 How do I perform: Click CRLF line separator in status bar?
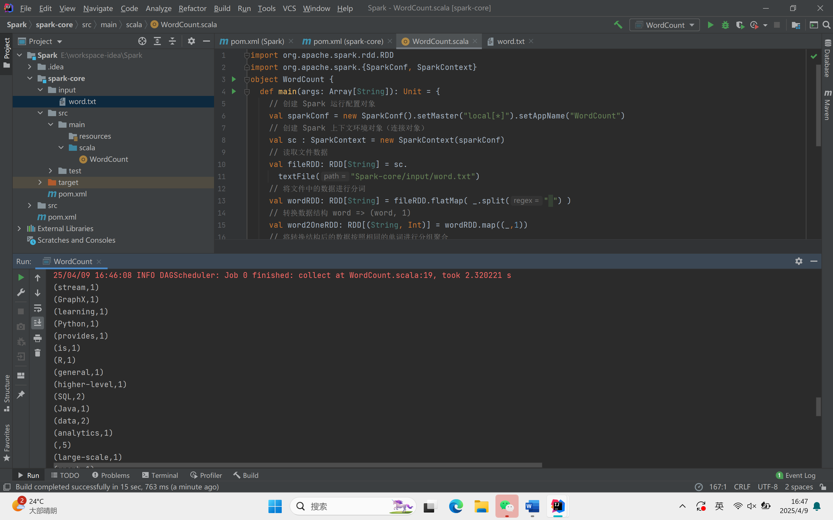click(x=742, y=487)
